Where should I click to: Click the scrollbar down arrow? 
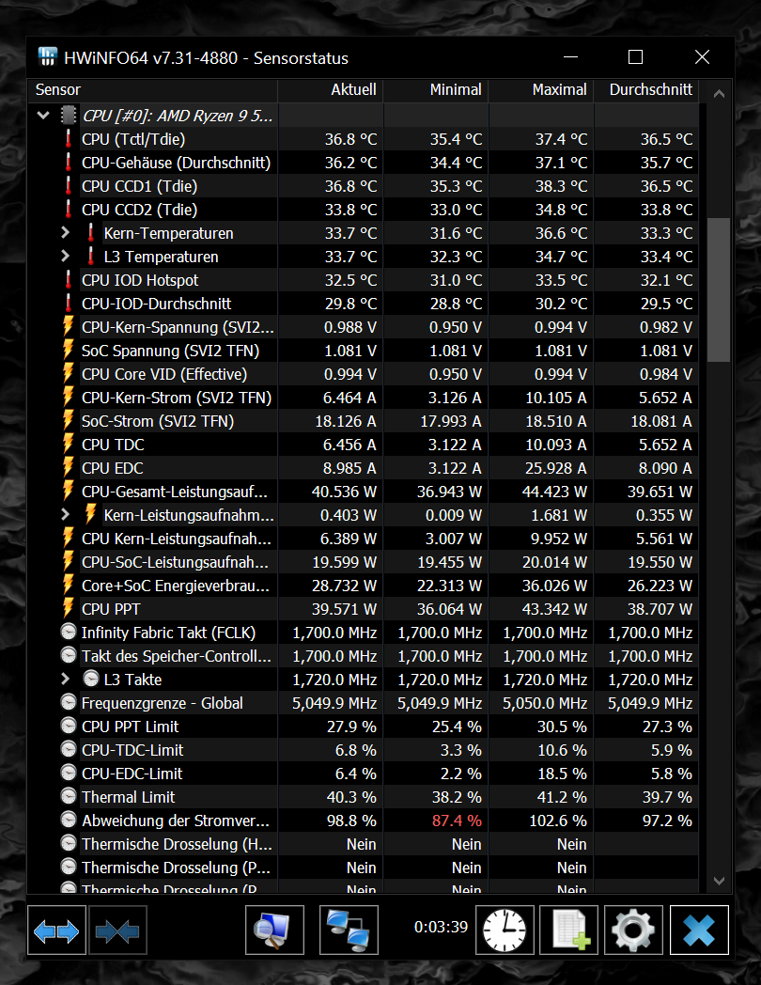(719, 881)
